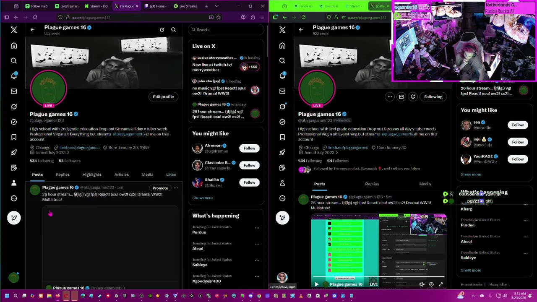Image resolution: width=537 pixels, height=302 pixels.
Task: Open Firefox hamburger menu in left window
Action: tap(262, 17)
